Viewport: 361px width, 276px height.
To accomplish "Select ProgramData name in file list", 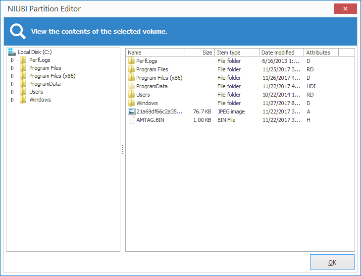I will click(152, 86).
